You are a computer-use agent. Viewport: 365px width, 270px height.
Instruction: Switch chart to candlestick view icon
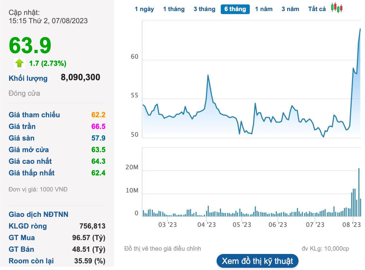337,8
